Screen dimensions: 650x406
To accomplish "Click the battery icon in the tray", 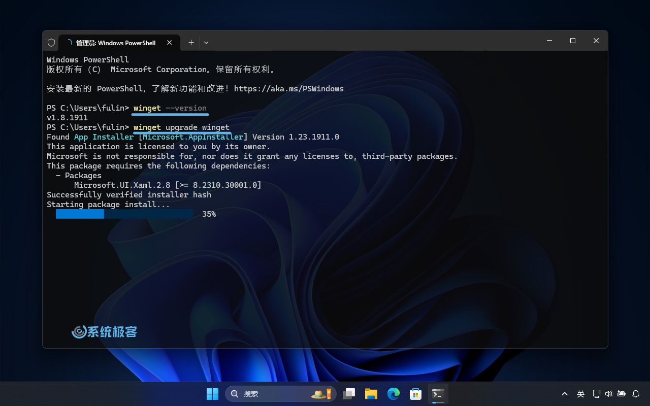I will click(622, 394).
